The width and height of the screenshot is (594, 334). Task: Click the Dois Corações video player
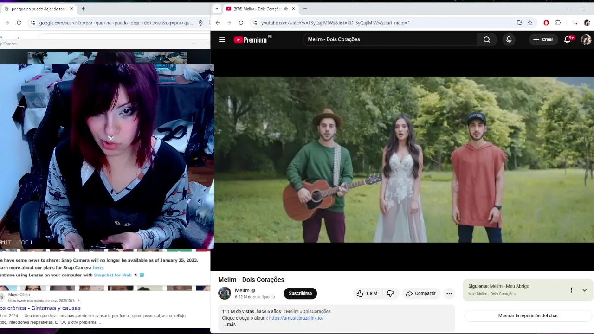402,160
